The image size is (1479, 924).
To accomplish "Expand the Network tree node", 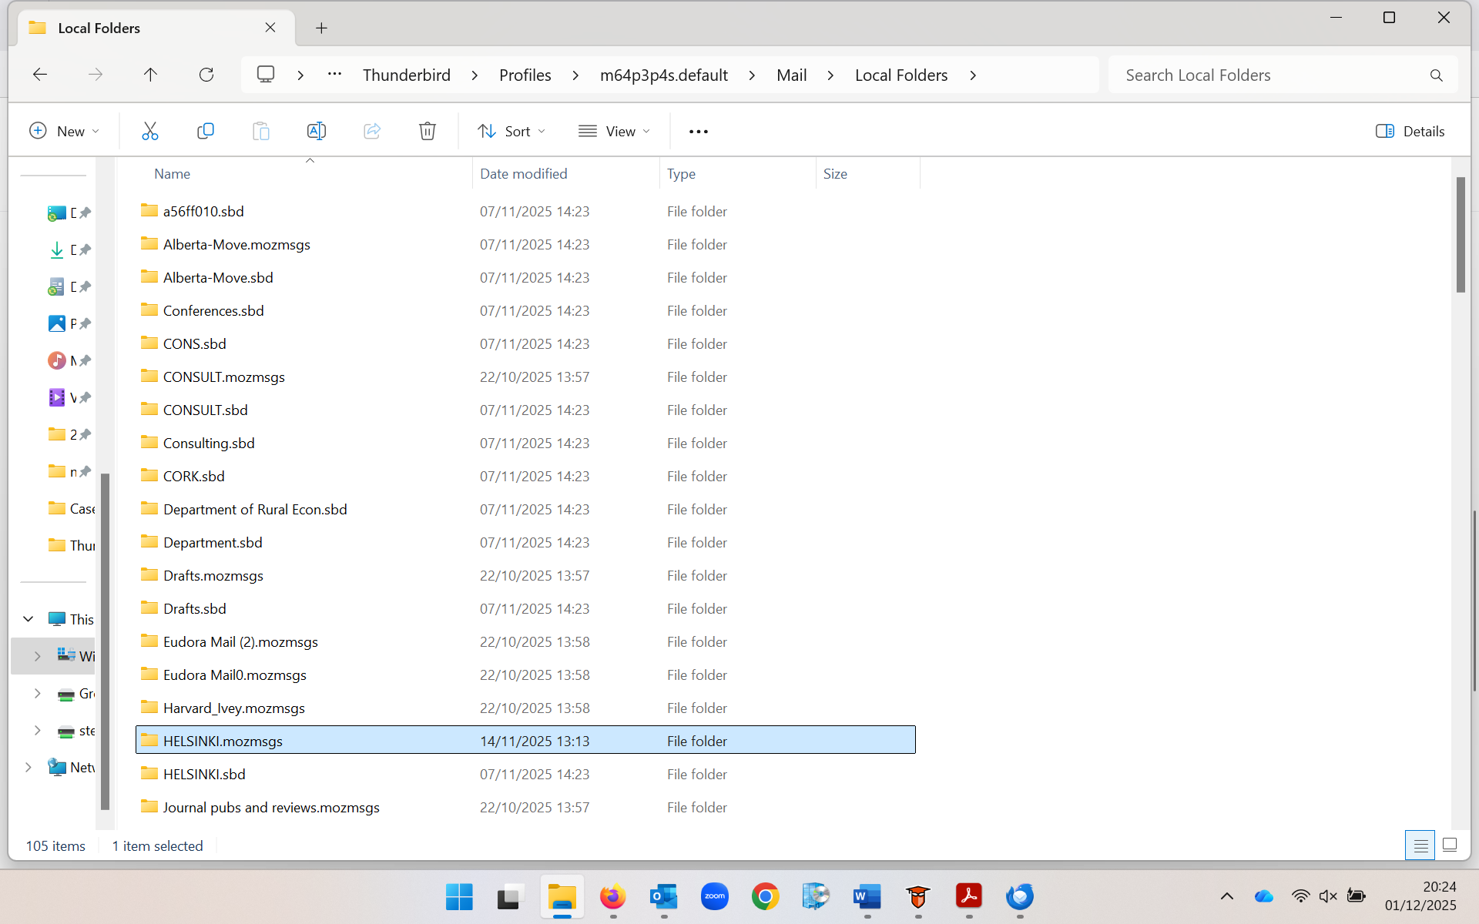I will [29, 767].
